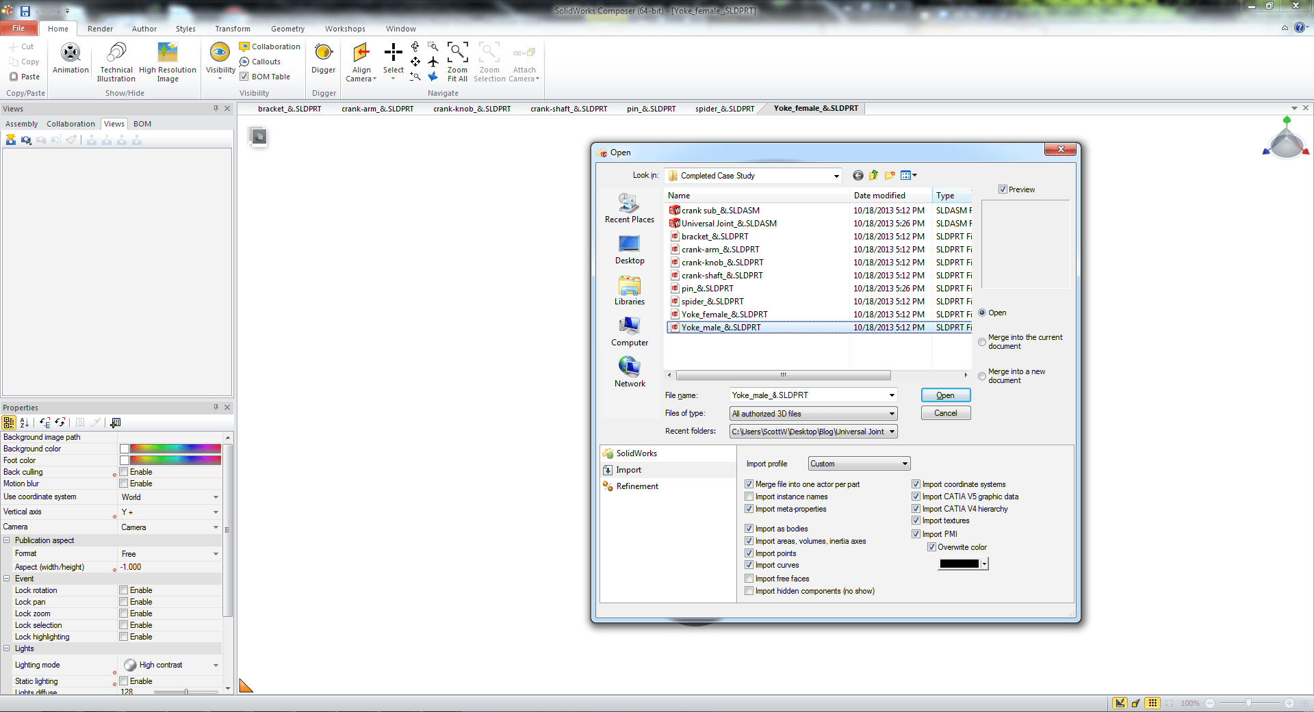
Task: Click the Cancel button
Action: tap(944, 412)
